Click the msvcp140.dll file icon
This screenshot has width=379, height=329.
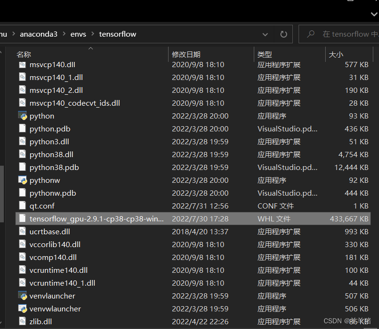pos(22,65)
